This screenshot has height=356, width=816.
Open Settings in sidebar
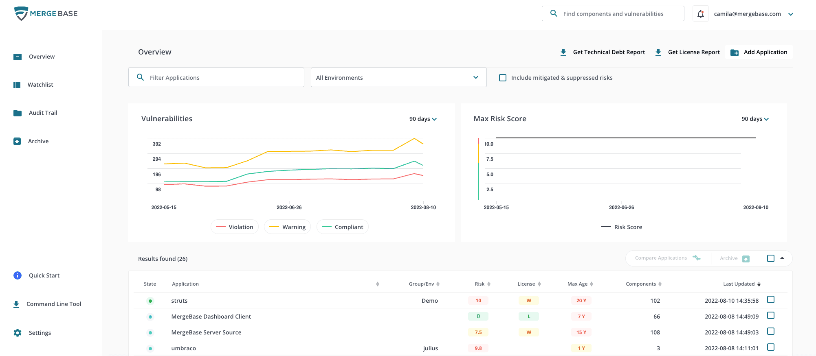(x=40, y=333)
